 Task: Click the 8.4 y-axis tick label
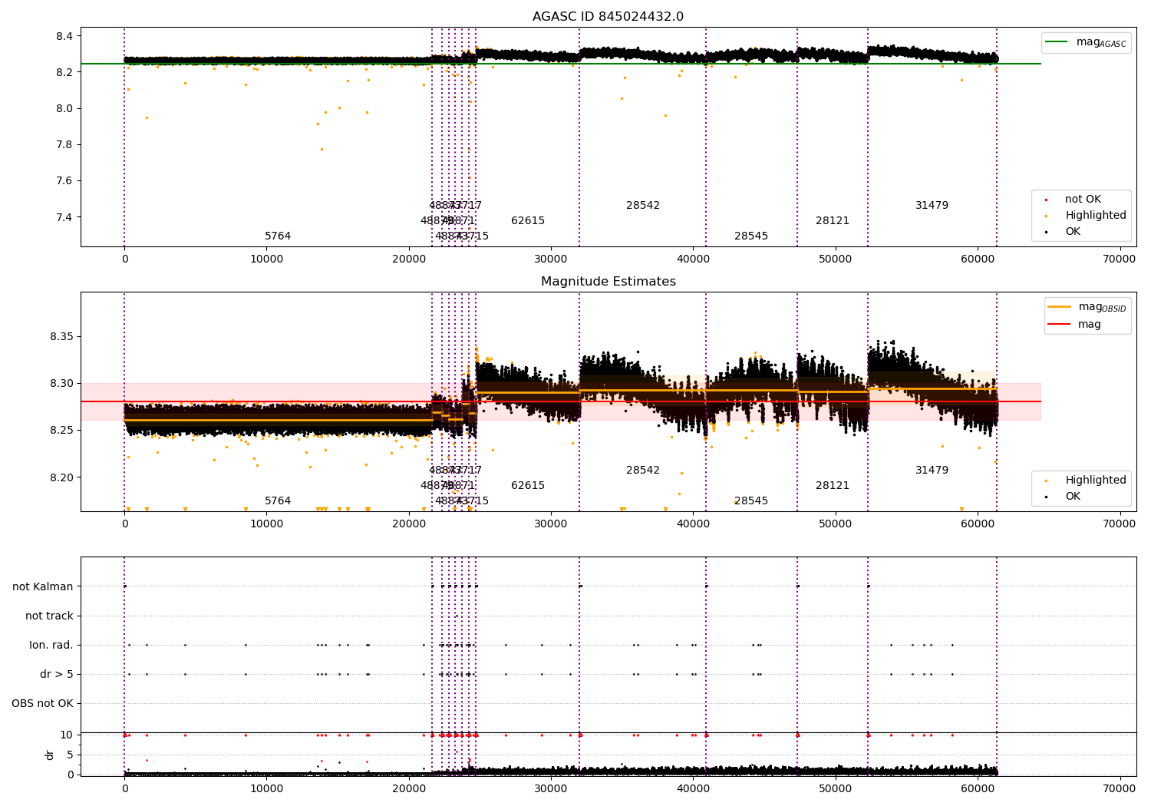[x=64, y=36]
